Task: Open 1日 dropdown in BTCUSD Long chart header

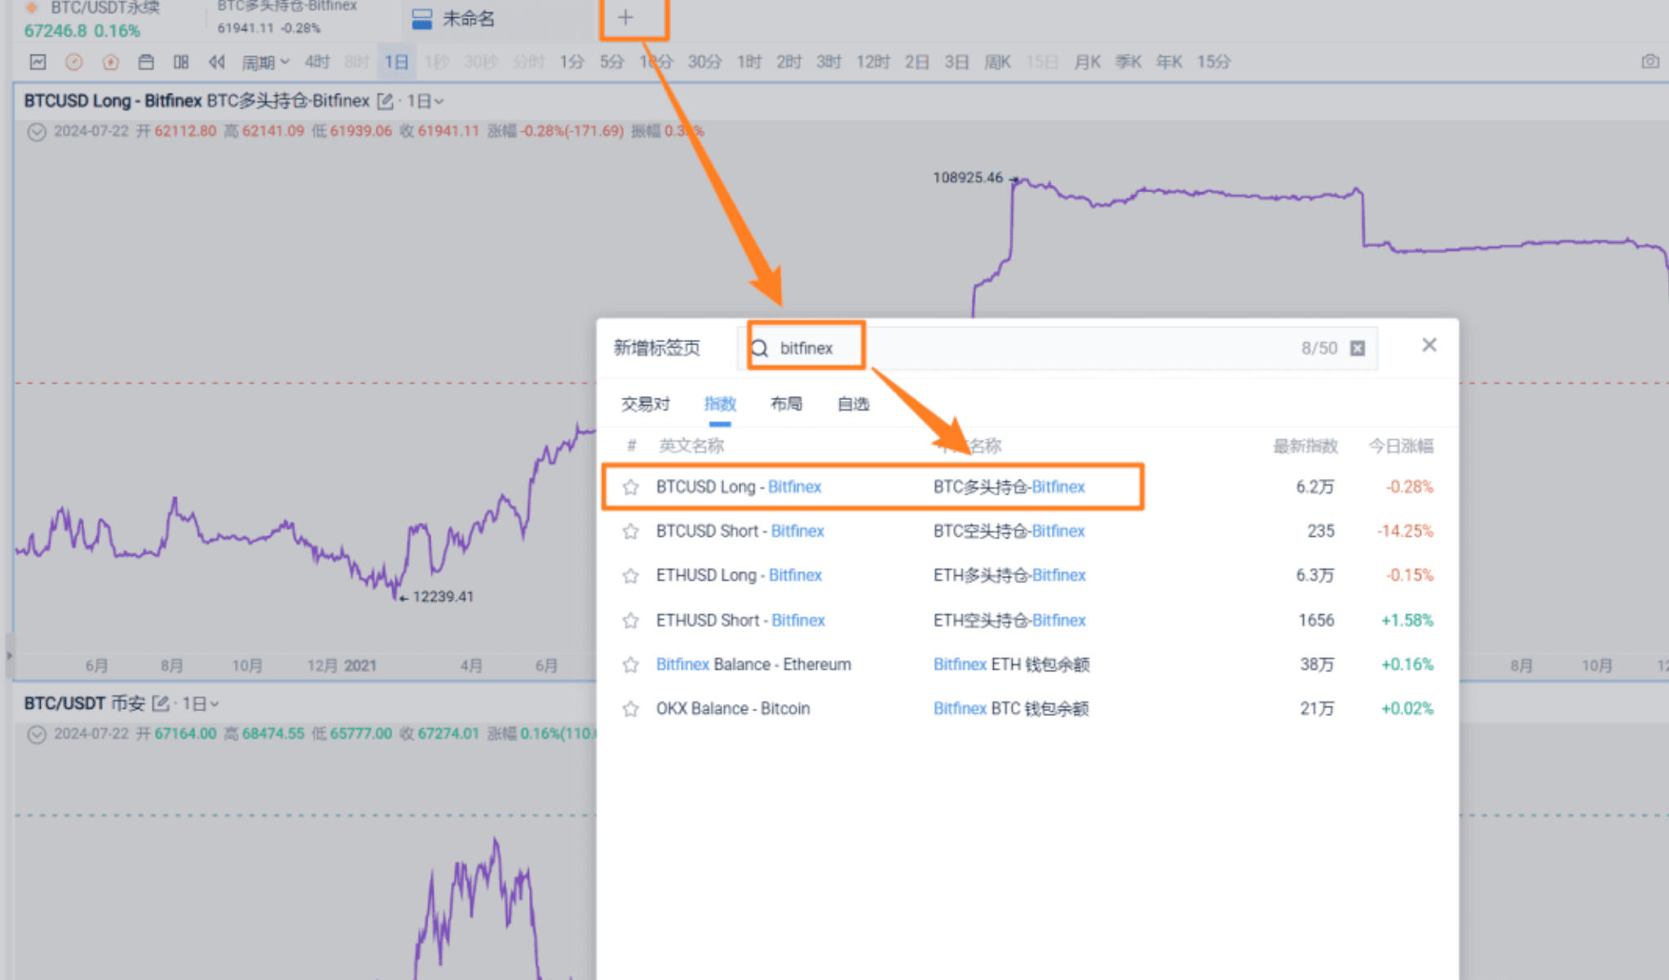Action: [x=426, y=101]
